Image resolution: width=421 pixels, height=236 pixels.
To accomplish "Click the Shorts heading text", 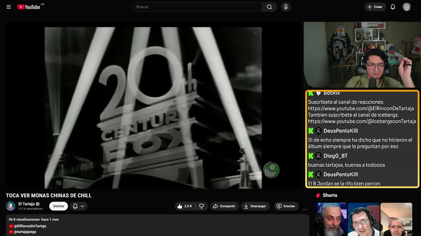I will pyautogui.click(x=330, y=195).
